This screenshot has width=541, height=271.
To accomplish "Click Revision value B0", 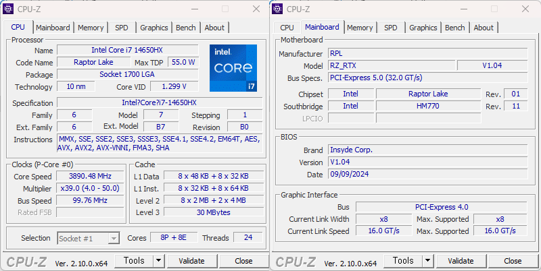I will [x=244, y=127].
